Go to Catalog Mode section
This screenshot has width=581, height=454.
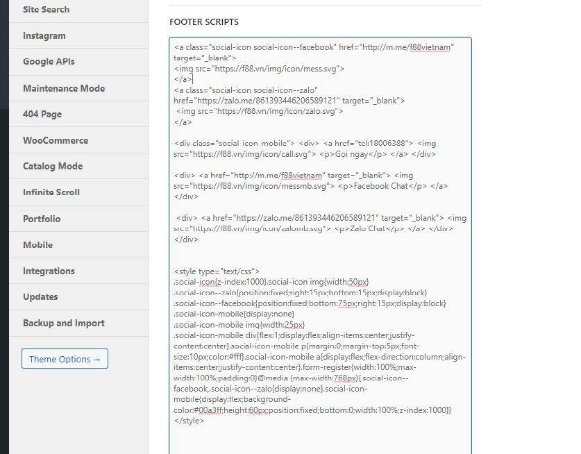(x=53, y=167)
